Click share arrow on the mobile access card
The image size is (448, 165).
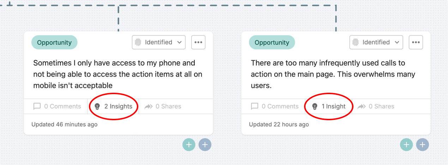click(149, 106)
